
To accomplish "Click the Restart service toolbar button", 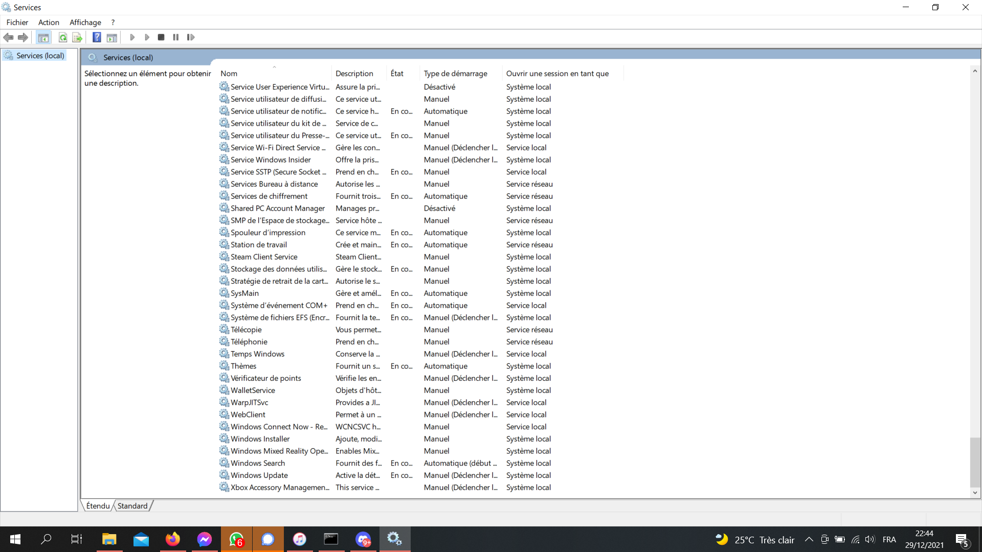I will (191, 37).
